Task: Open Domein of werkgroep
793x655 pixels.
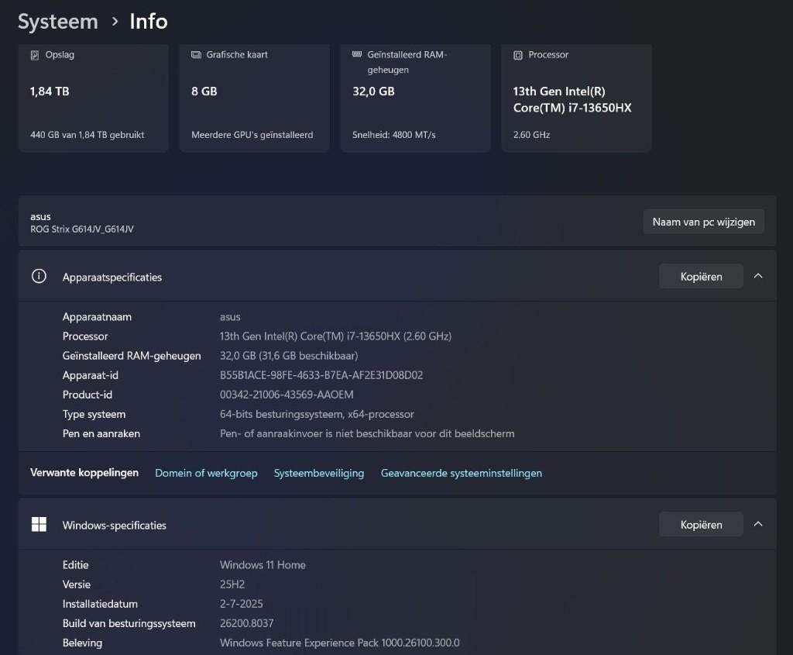Action: coord(206,473)
